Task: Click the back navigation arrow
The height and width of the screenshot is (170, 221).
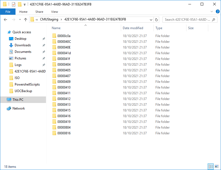Action: [5, 19]
